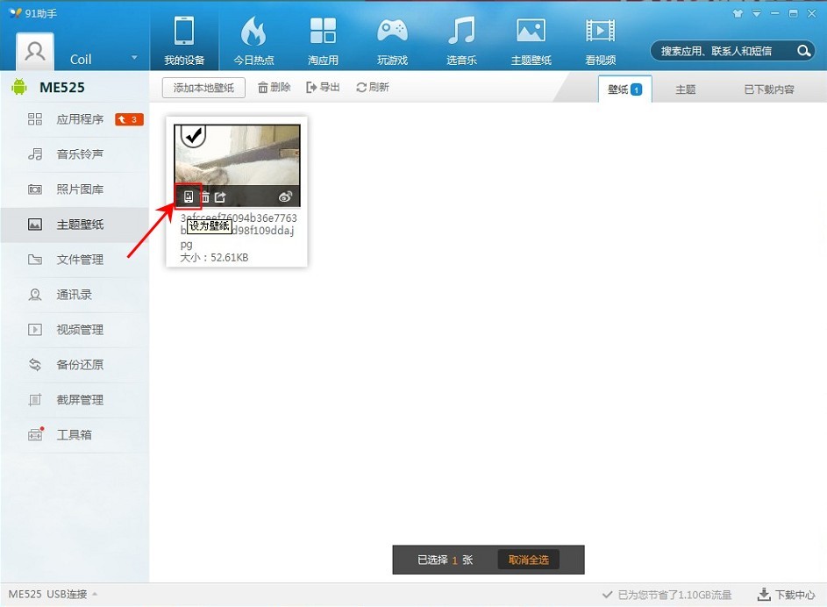Screen dimensions: 827x607
Task: Share wallpaper via Weibo icon
Action: coord(285,197)
